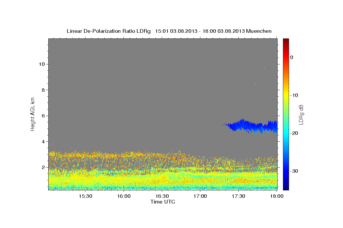343x228 pixels.
Task: Click the height tick label 8
Action: 43,90
